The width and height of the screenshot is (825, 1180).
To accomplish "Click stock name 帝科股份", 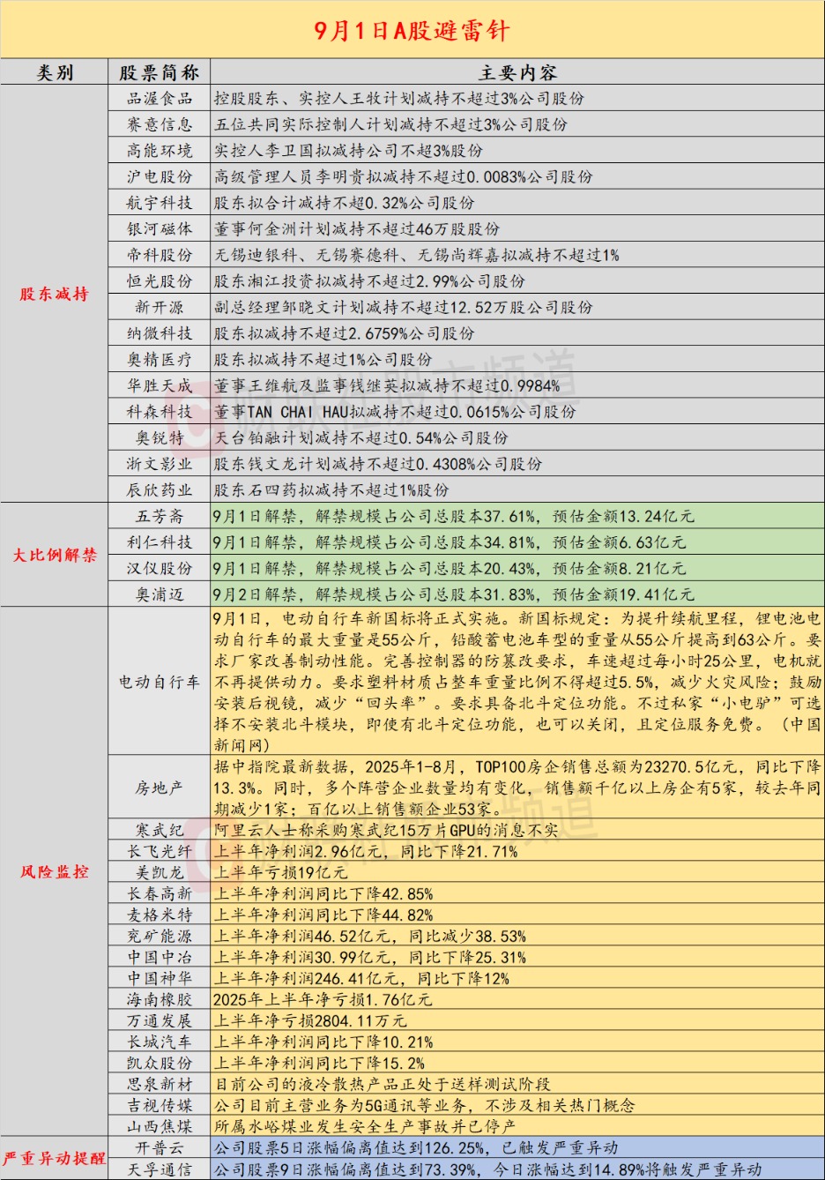I will point(160,255).
